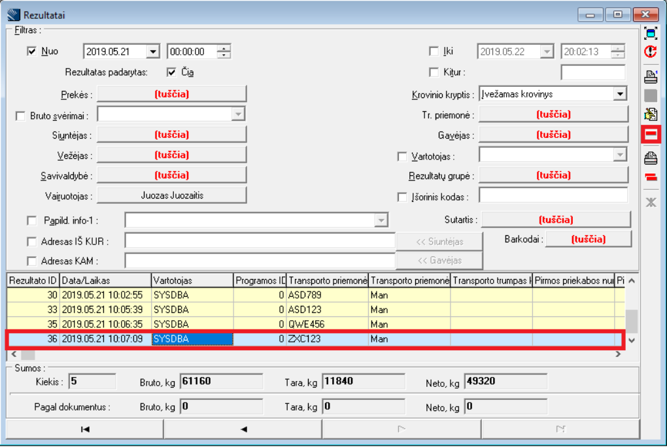667x447 pixels.
Task: Click the red refresh icon
Action: coord(651,52)
